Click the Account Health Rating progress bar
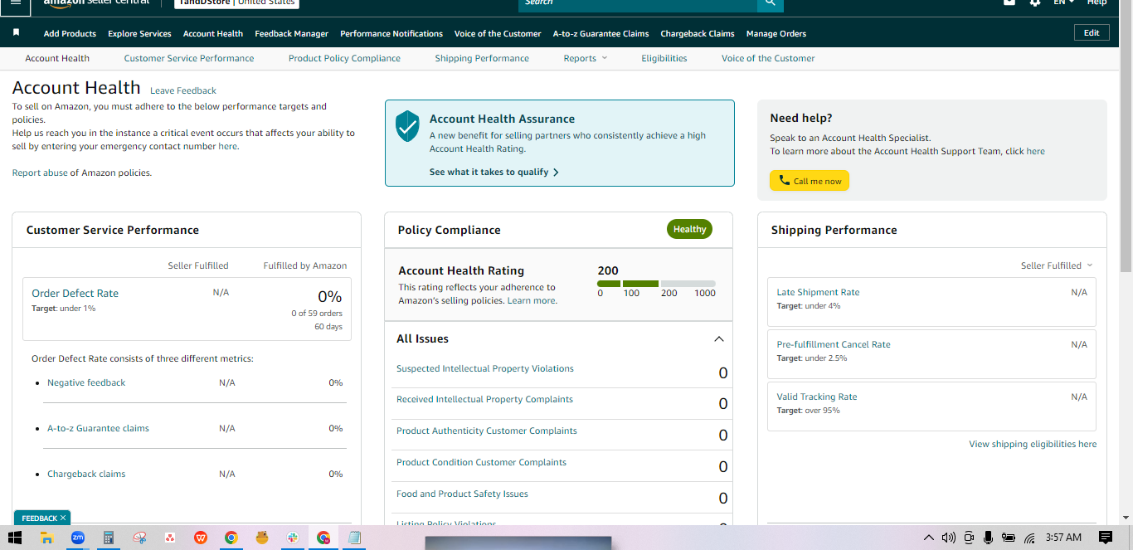This screenshot has width=1133, height=550. (656, 284)
